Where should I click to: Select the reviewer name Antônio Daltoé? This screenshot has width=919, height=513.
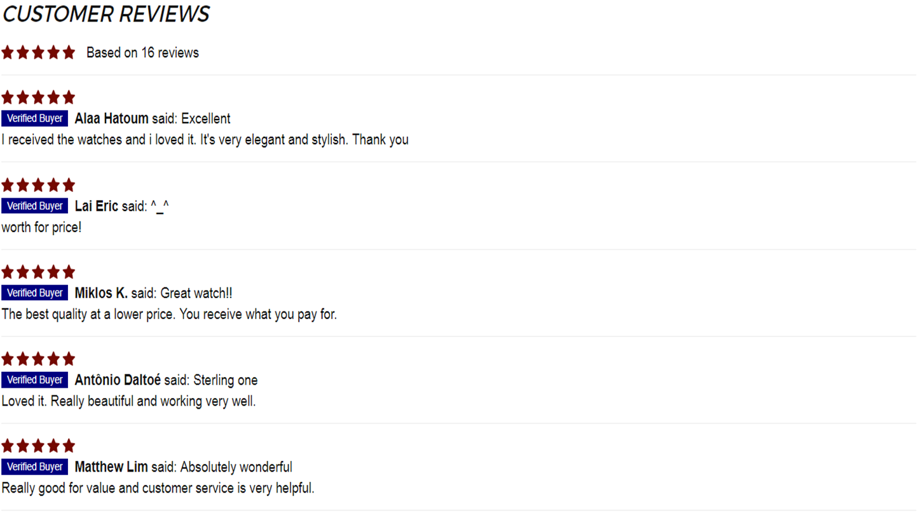pyautogui.click(x=118, y=380)
